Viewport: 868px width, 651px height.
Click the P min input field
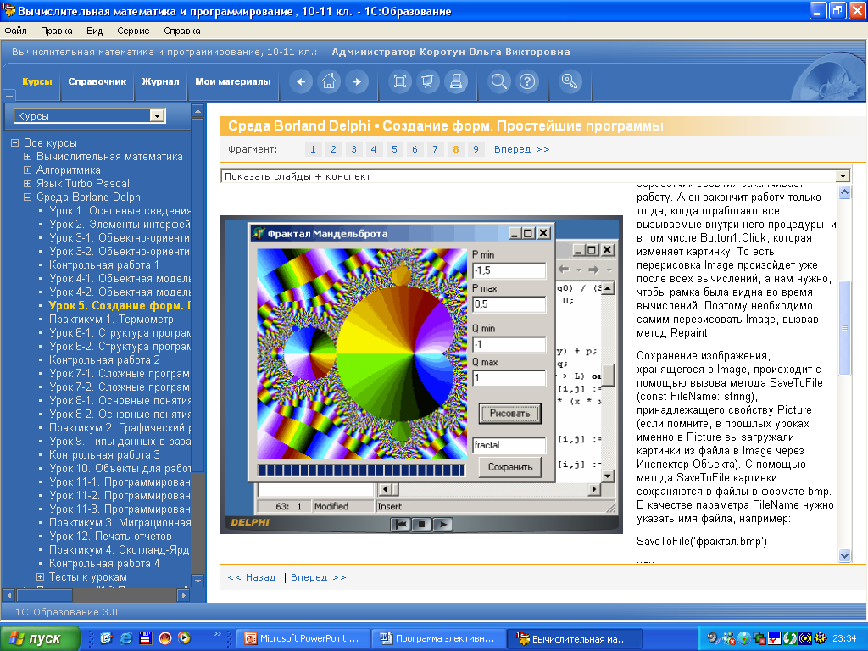[509, 270]
